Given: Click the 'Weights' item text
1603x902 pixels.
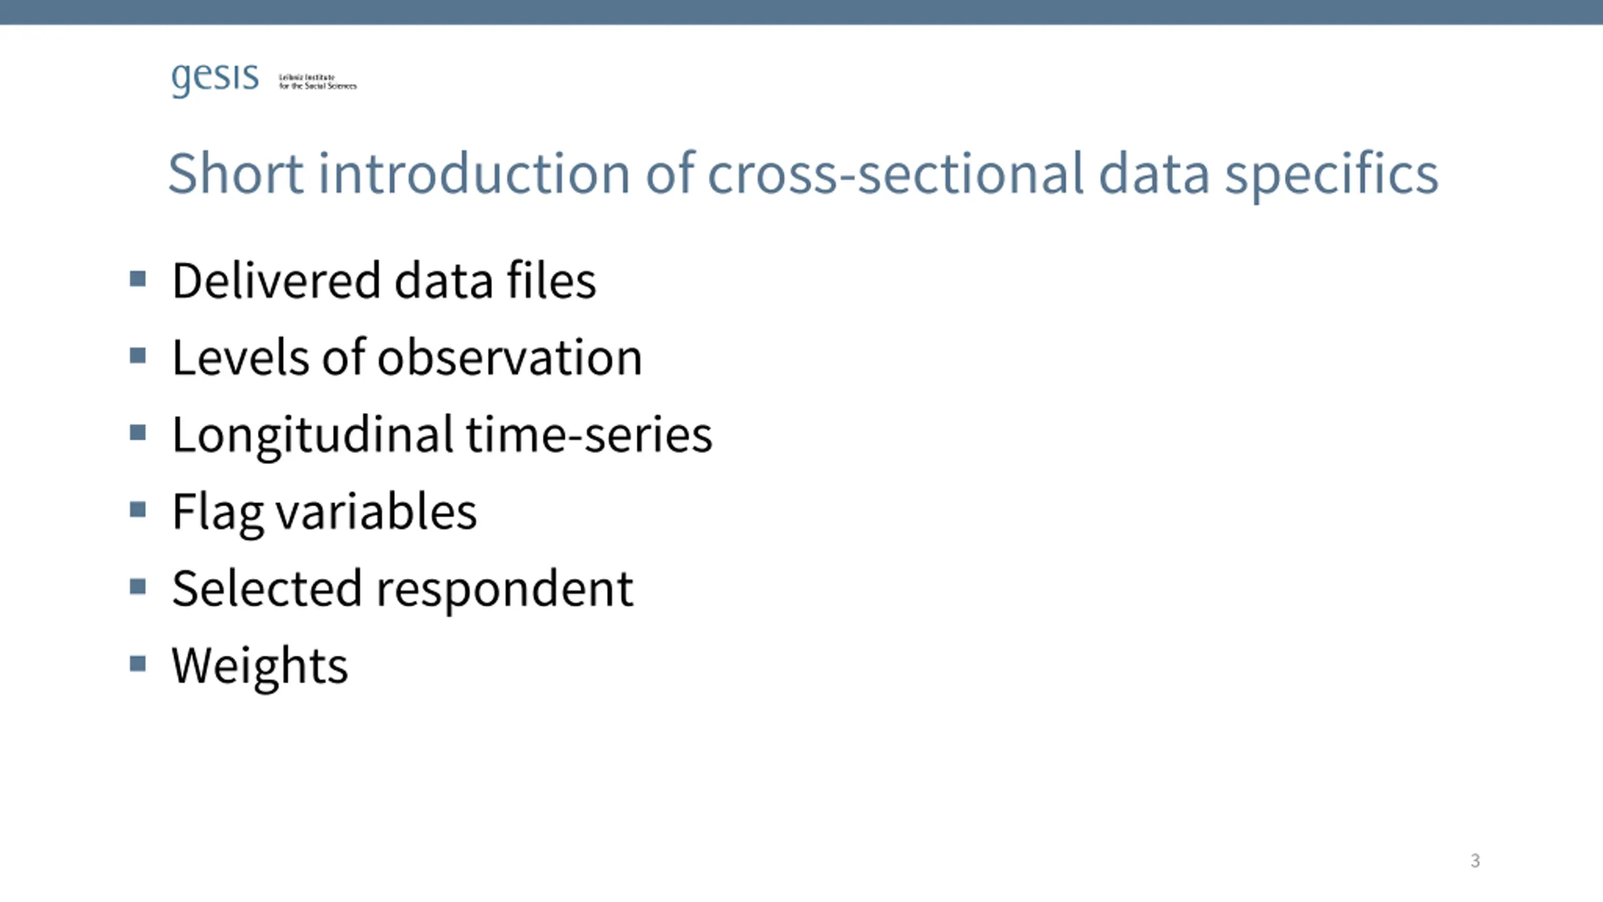Looking at the screenshot, I should (x=260, y=666).
